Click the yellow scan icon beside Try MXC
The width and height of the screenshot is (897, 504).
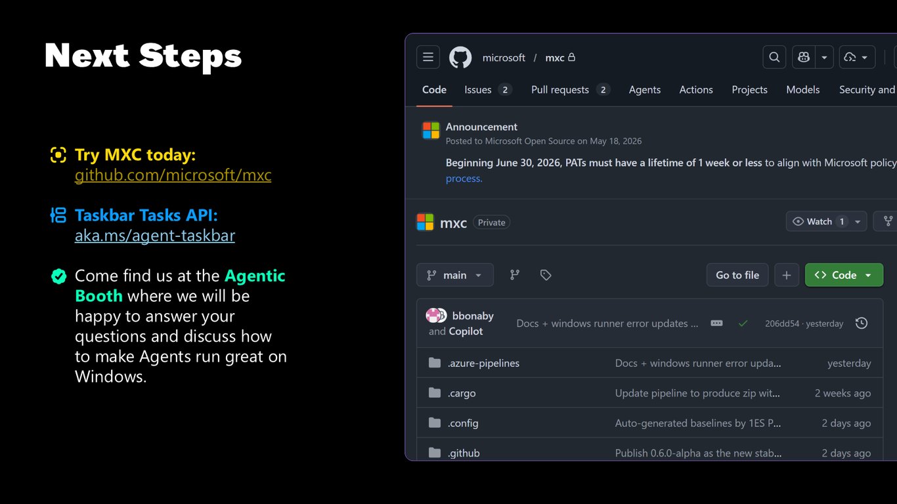coord(58,155)
